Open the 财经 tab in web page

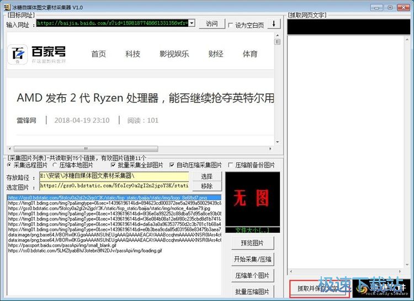pyautogui.click(x=216, y=54)
